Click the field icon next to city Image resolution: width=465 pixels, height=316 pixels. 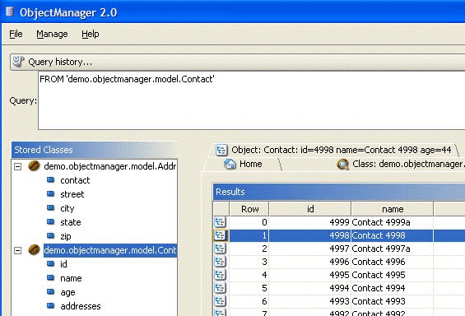[x=51, y=207]
